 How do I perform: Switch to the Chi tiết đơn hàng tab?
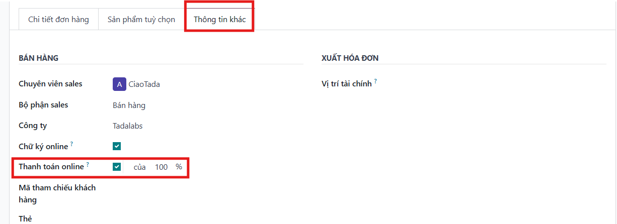[58, 20]
